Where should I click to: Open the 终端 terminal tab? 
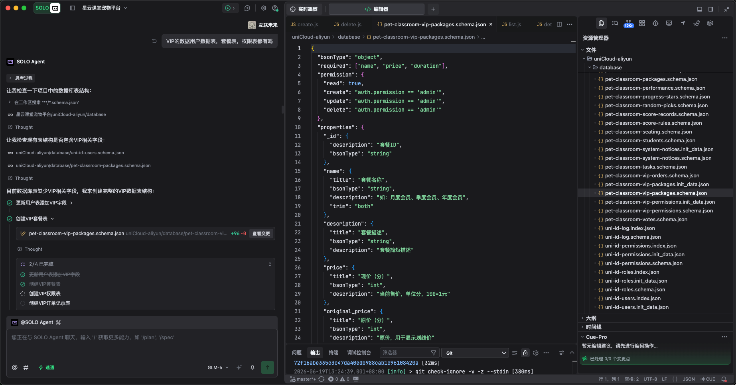pos(333,353)
